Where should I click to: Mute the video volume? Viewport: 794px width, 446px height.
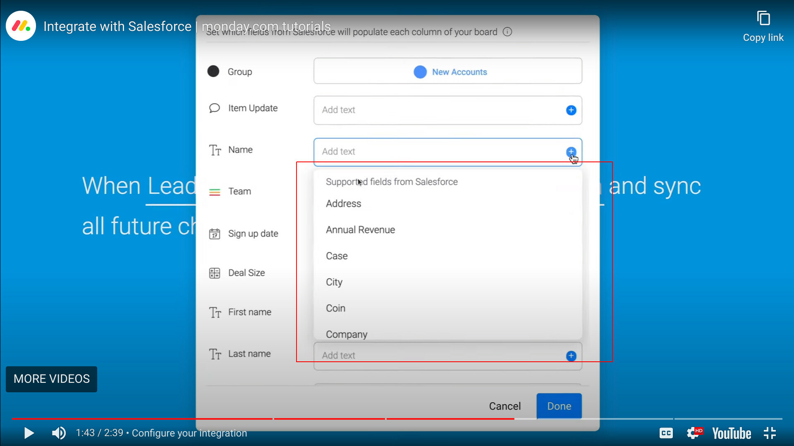59,433
